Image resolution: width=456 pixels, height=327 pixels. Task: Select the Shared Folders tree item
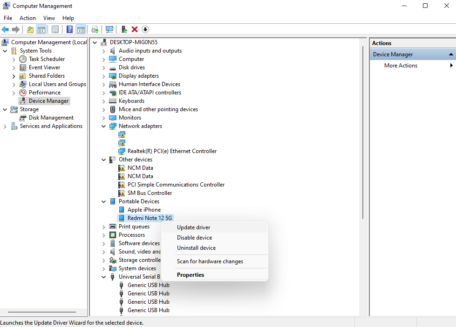(x=47, y=76)
